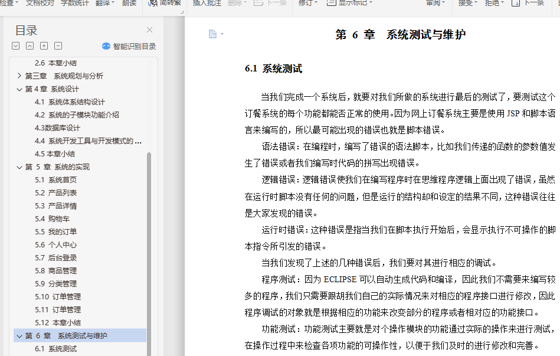The image size is (560, 356).
Task: Open the heading level dropdown icon in 目录 panel
Action: coord(16,45)
